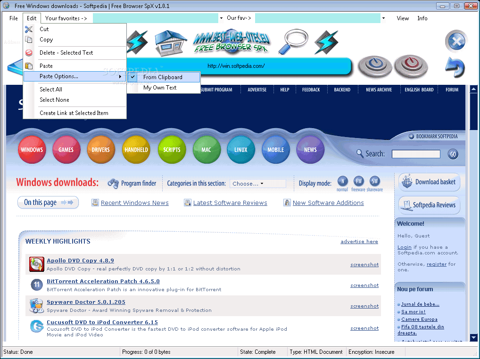Set display mode to shareware SW
The height and width of the screenshot is (359, 480).
(375, 181)
